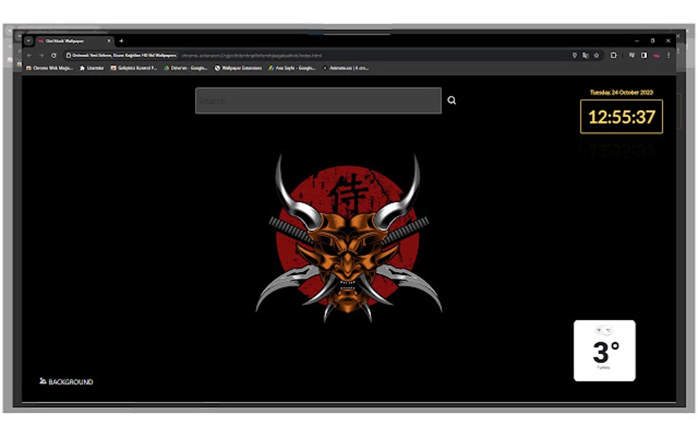
Task: Expand the Geliştirici Kontrol bookmarks folder
Action: [x=131, y=68]
